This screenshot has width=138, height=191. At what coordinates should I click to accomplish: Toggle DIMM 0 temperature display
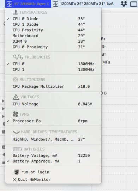click(53, 41)
